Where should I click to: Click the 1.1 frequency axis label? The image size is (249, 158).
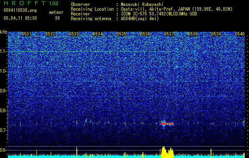point(4,51)
